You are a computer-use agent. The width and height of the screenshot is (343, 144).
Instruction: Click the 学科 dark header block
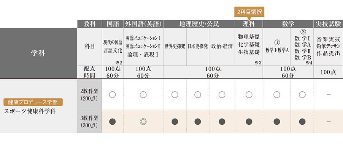[38, 53]
